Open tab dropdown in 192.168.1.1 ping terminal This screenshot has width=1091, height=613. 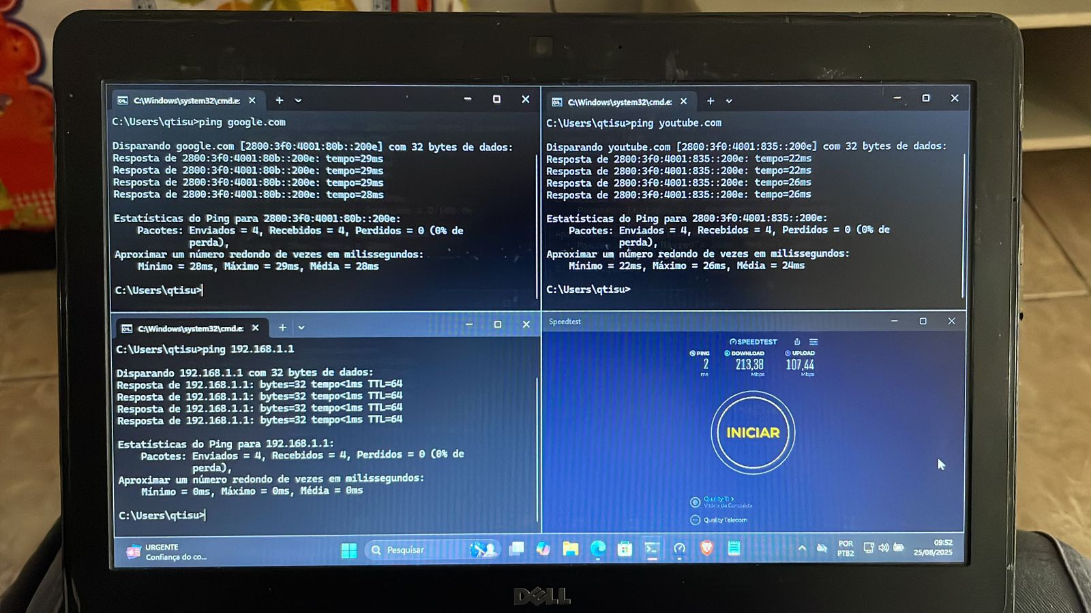[301, 328]
